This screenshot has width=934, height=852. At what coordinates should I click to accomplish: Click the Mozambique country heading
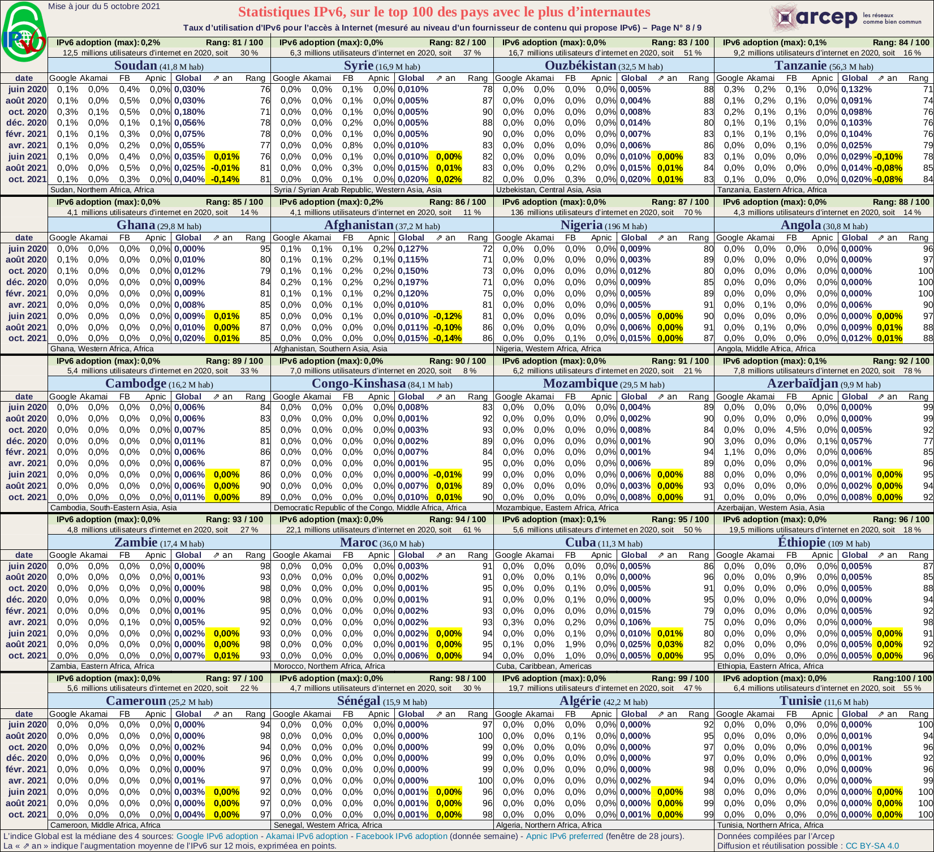pyautogui.click(x=604, y=384)
